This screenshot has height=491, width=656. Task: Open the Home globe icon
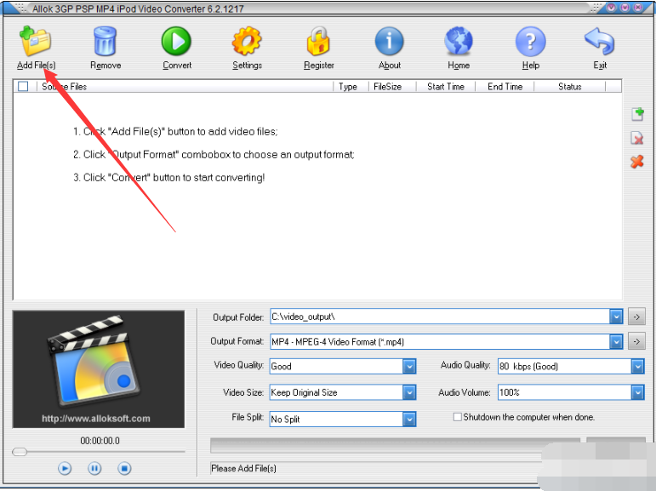[x=459, y=41]
